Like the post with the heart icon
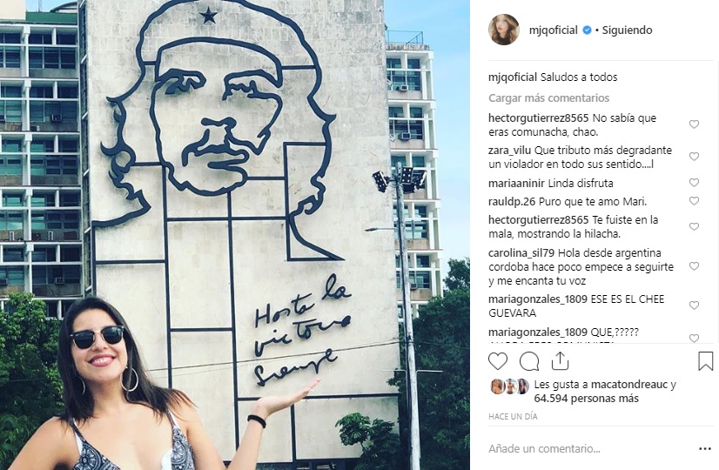 point(498,361)
